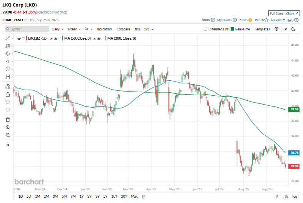
Task: Toggle the drawings lock icon
Action: (8, 94)
